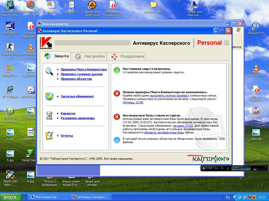Screen dimensions: 269x201
Task: Click обновить антивирусные базы link
Action: point(164,132)
